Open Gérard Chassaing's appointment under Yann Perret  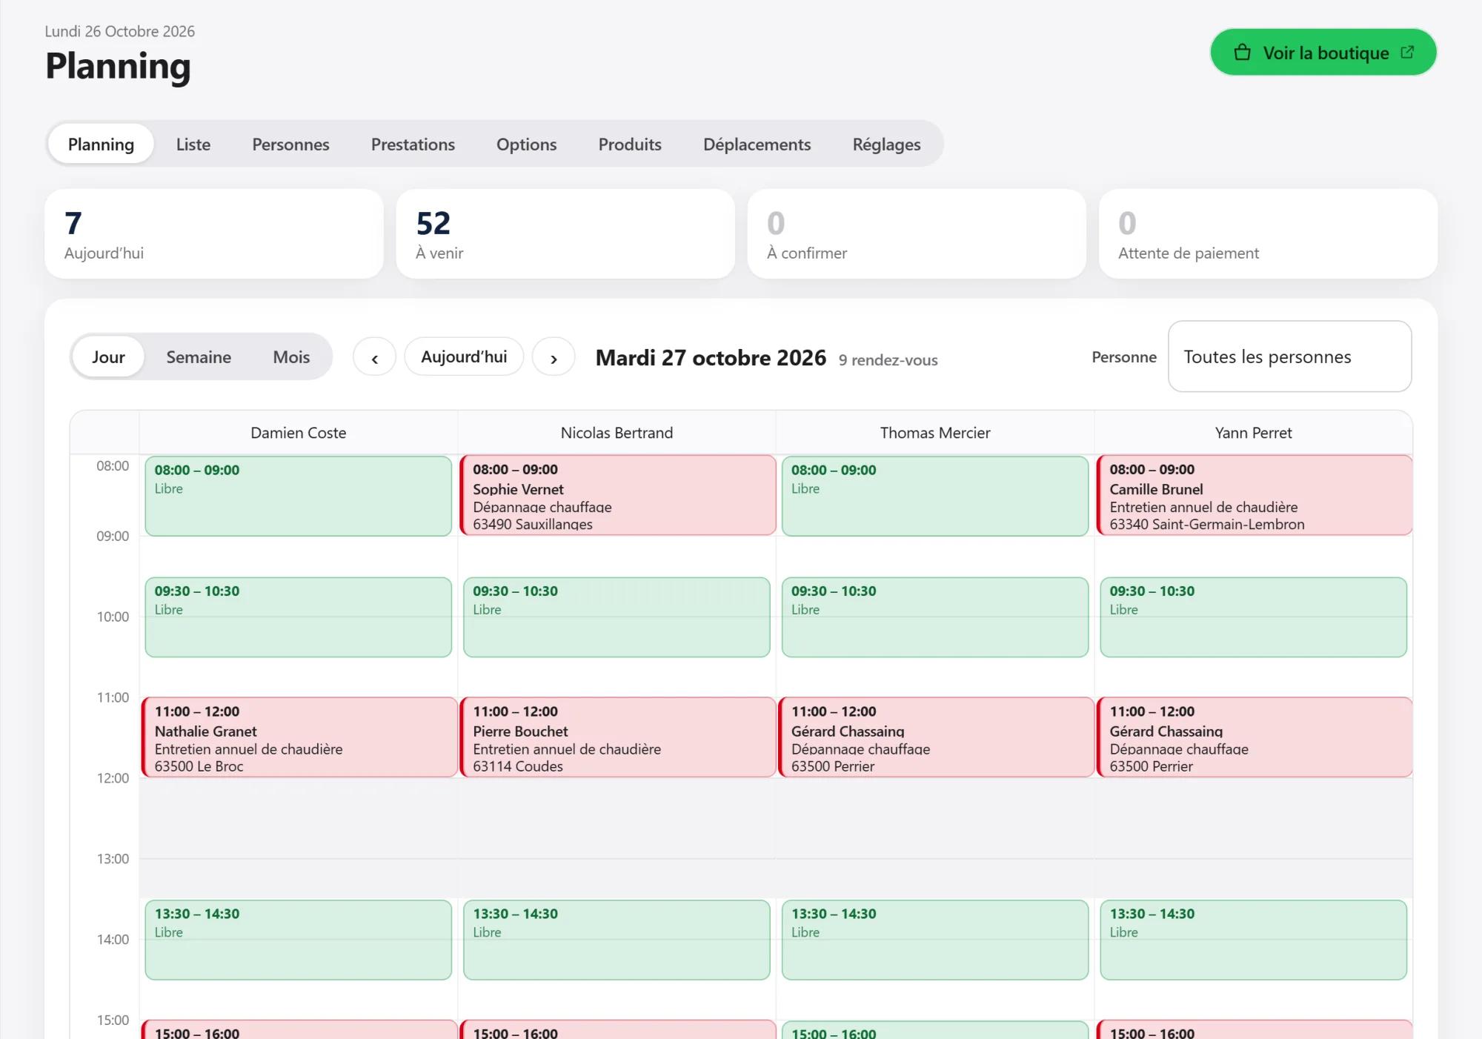[x=1254, y=737]
